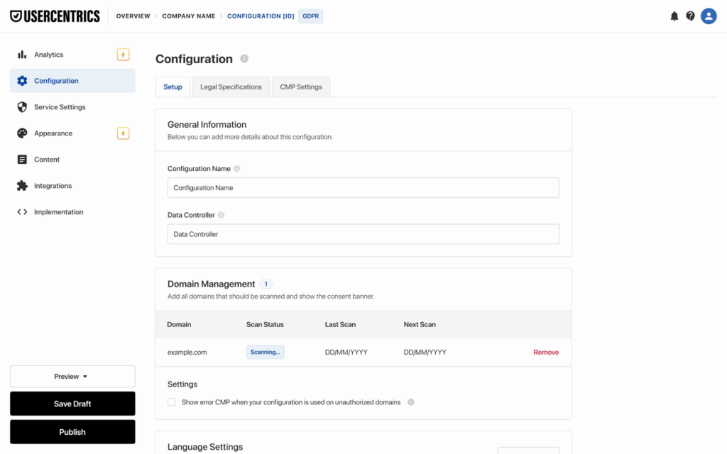The height and width of the screenshot is (454, 727).
Task: Click into the Configuration Name field
Action: click(363, 188)
